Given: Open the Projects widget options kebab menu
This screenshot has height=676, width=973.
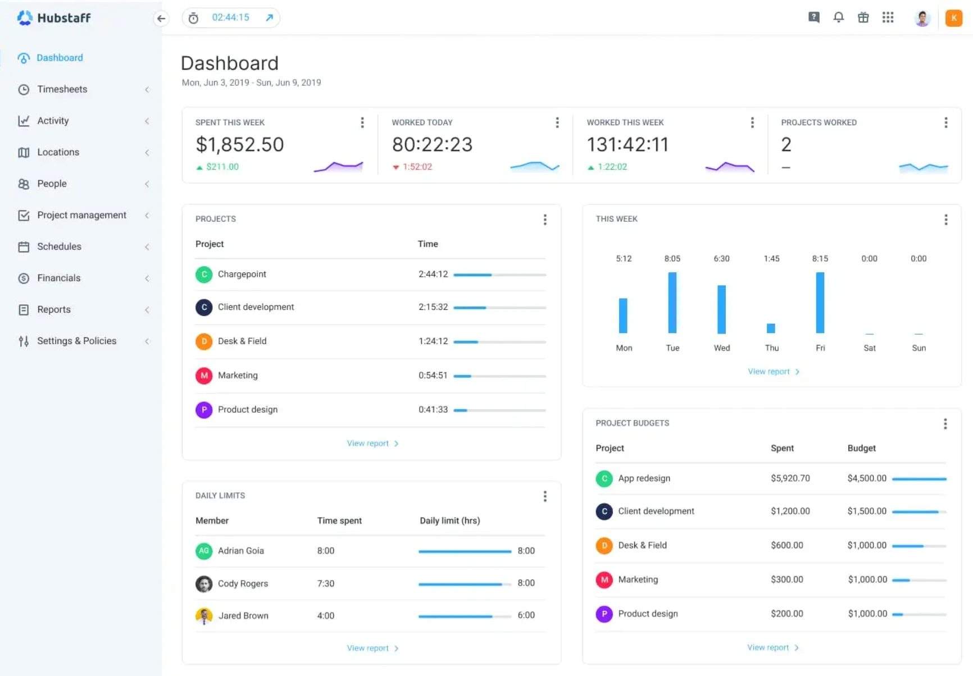Looking at the screenshot, I should (545, 220).
